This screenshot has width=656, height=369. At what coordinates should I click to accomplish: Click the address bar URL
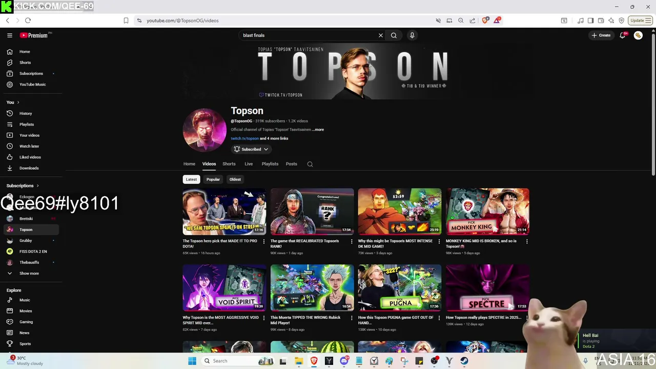[x=182, y=20]
